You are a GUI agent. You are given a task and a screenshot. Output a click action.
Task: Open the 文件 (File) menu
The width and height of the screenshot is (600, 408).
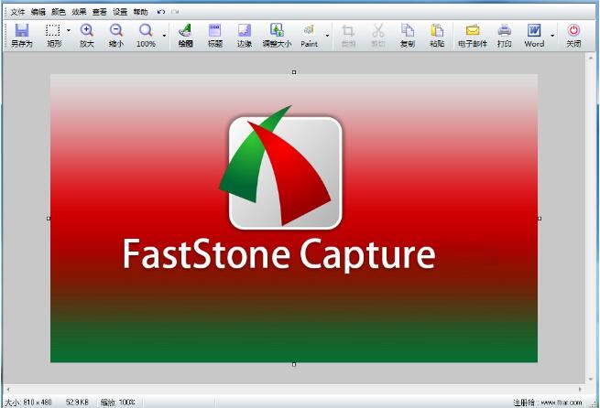17,12
